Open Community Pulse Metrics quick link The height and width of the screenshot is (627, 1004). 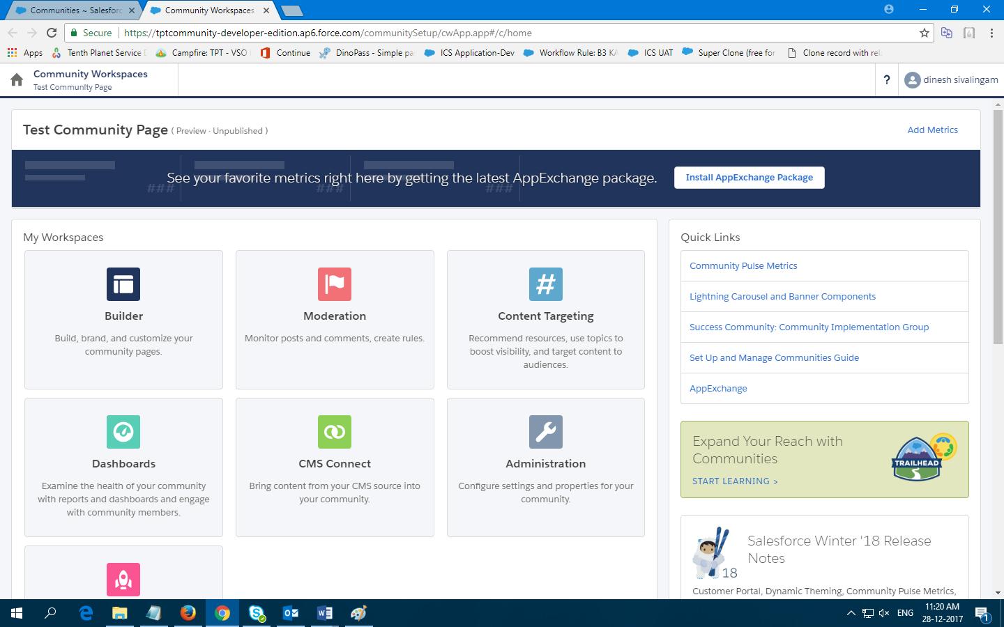(x=743, y=265)
